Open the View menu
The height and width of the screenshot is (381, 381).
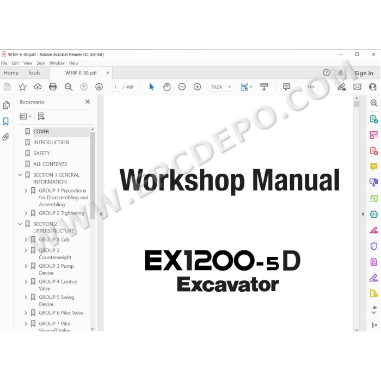pos(28,63)
